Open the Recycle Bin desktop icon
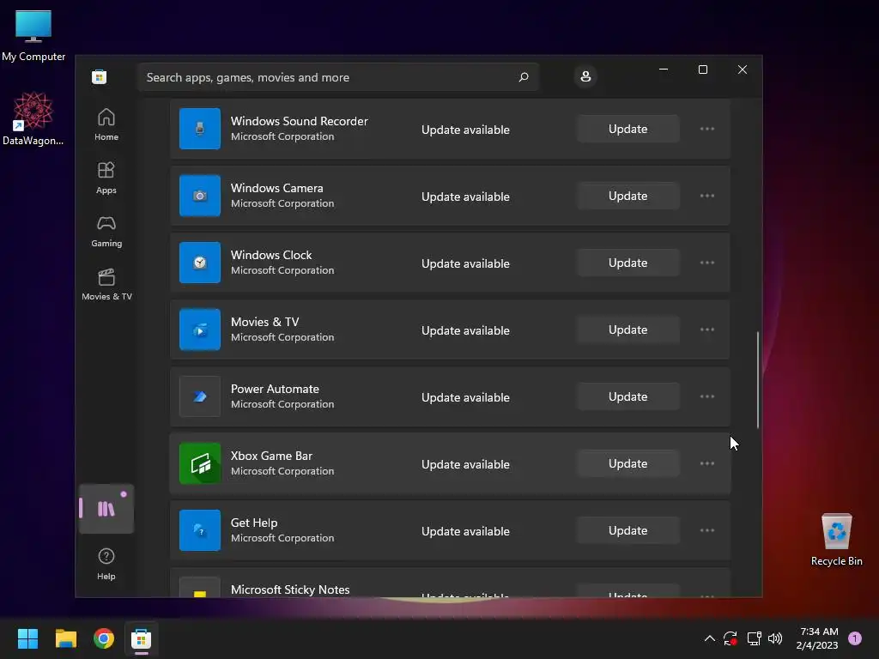The height and width of the screenshot is (659, 879). (836, 540)
